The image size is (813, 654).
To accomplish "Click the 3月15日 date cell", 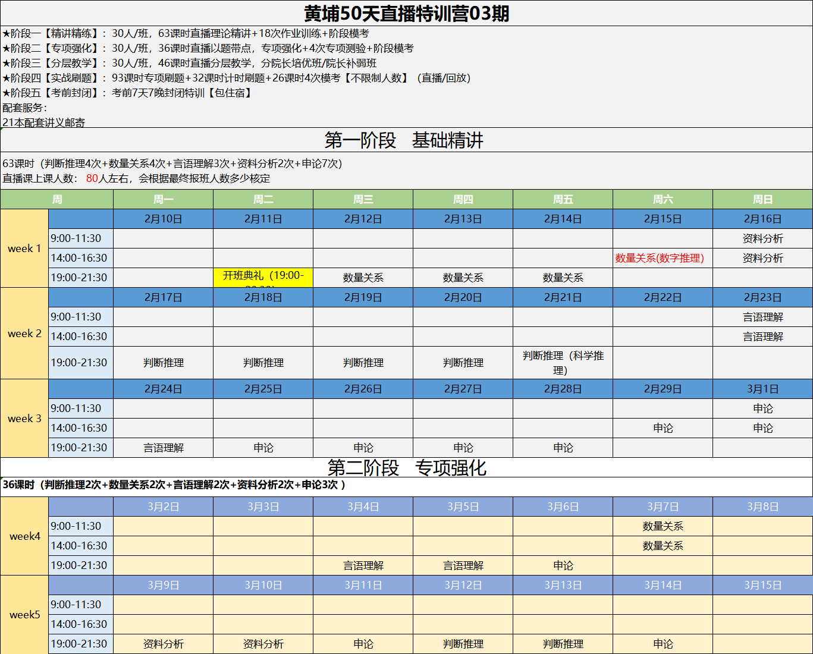I will pos(762,585).
